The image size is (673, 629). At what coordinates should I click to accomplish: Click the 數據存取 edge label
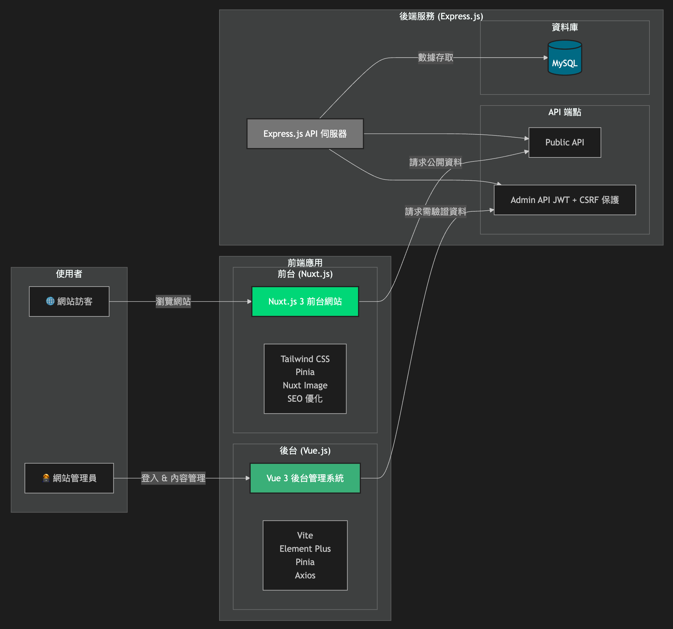coord(435,58)
